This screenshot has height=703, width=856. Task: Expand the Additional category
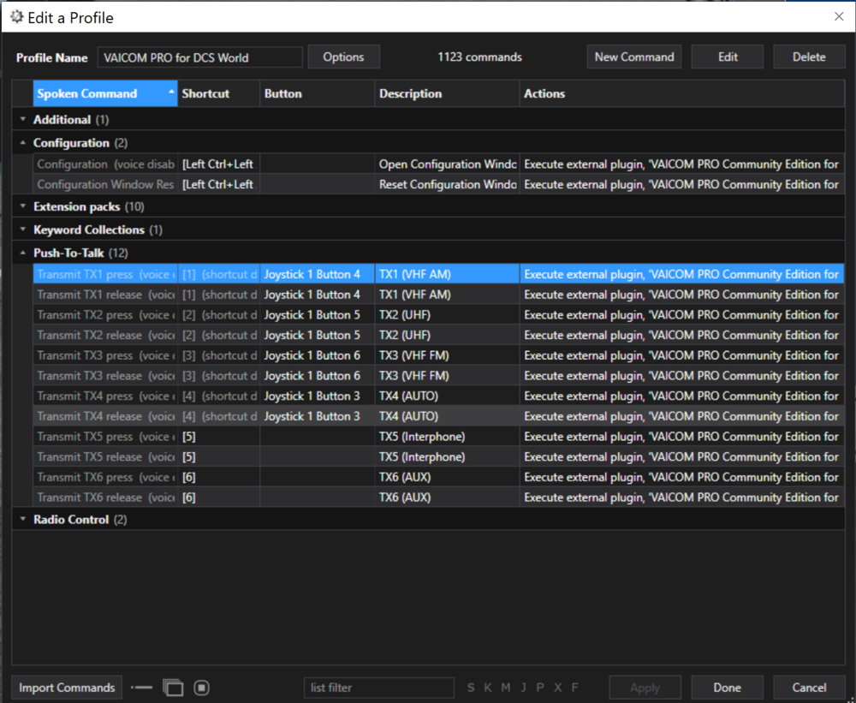23,120
